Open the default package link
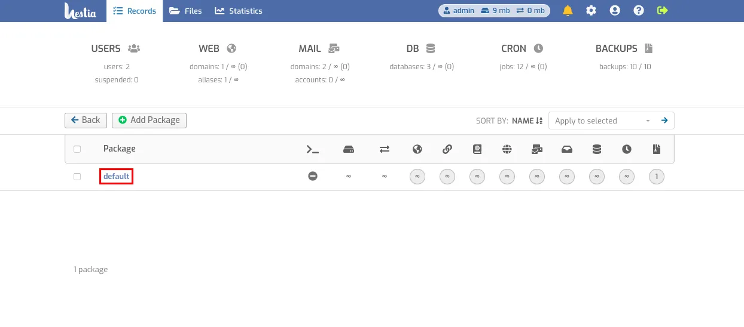 click(x=117, y=177)
